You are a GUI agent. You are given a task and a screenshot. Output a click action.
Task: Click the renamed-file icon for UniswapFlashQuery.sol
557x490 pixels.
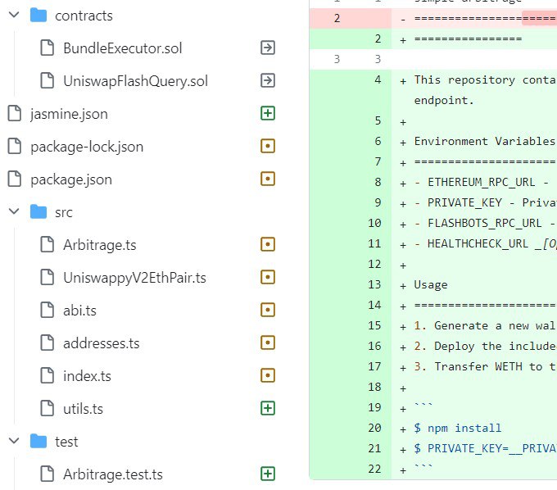(x=268, y=80)
